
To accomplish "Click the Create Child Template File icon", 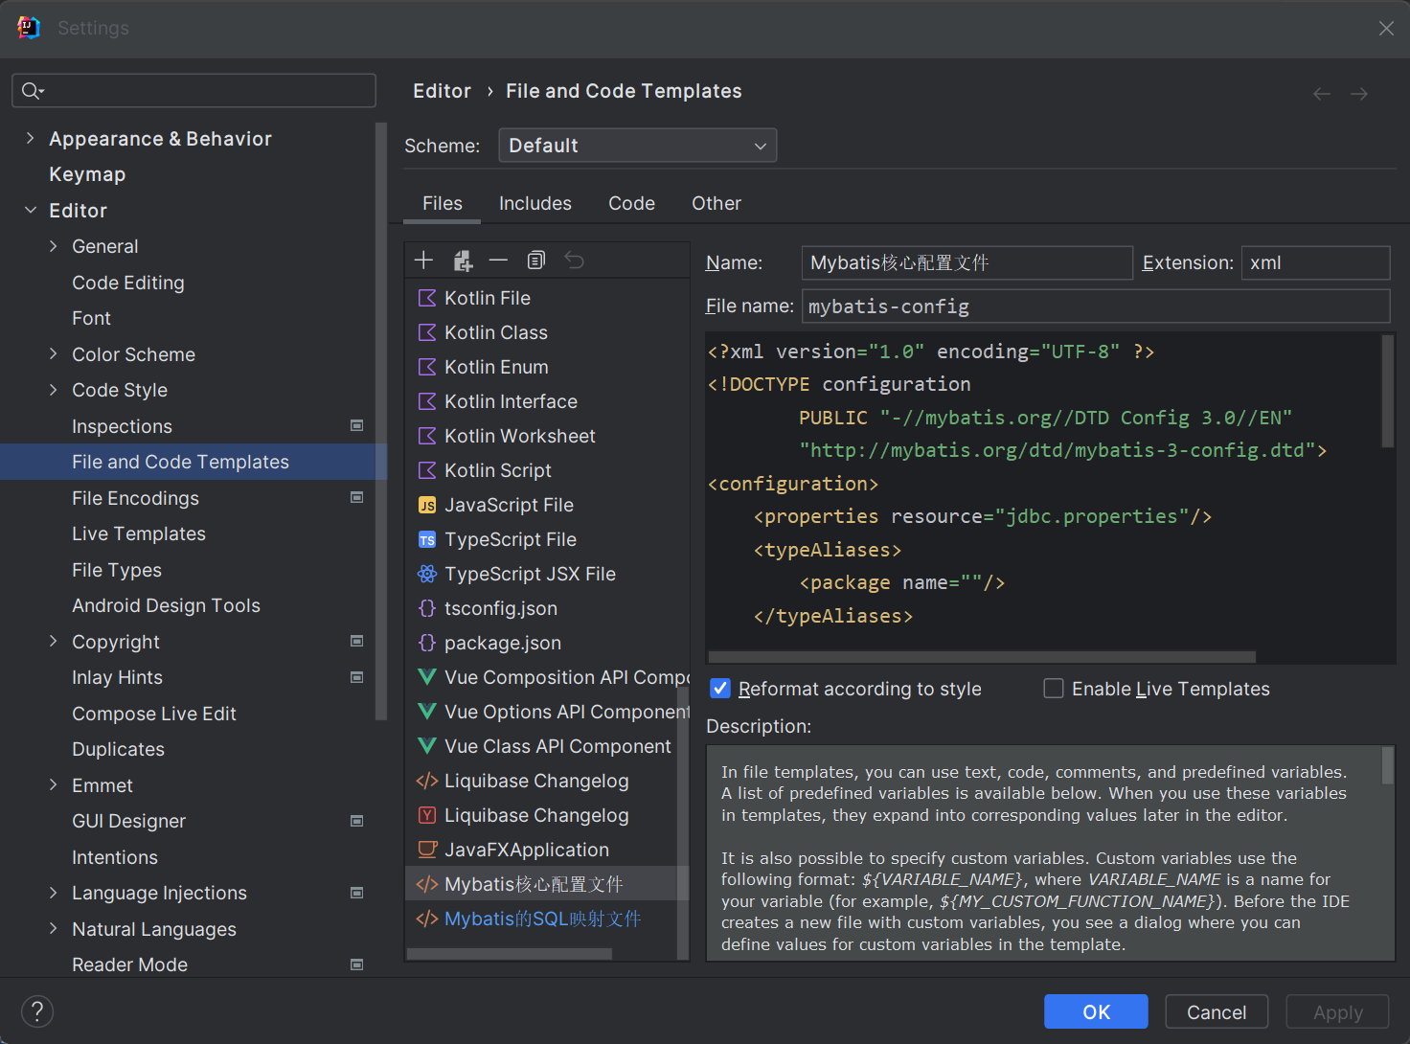I will click(463, 260).
